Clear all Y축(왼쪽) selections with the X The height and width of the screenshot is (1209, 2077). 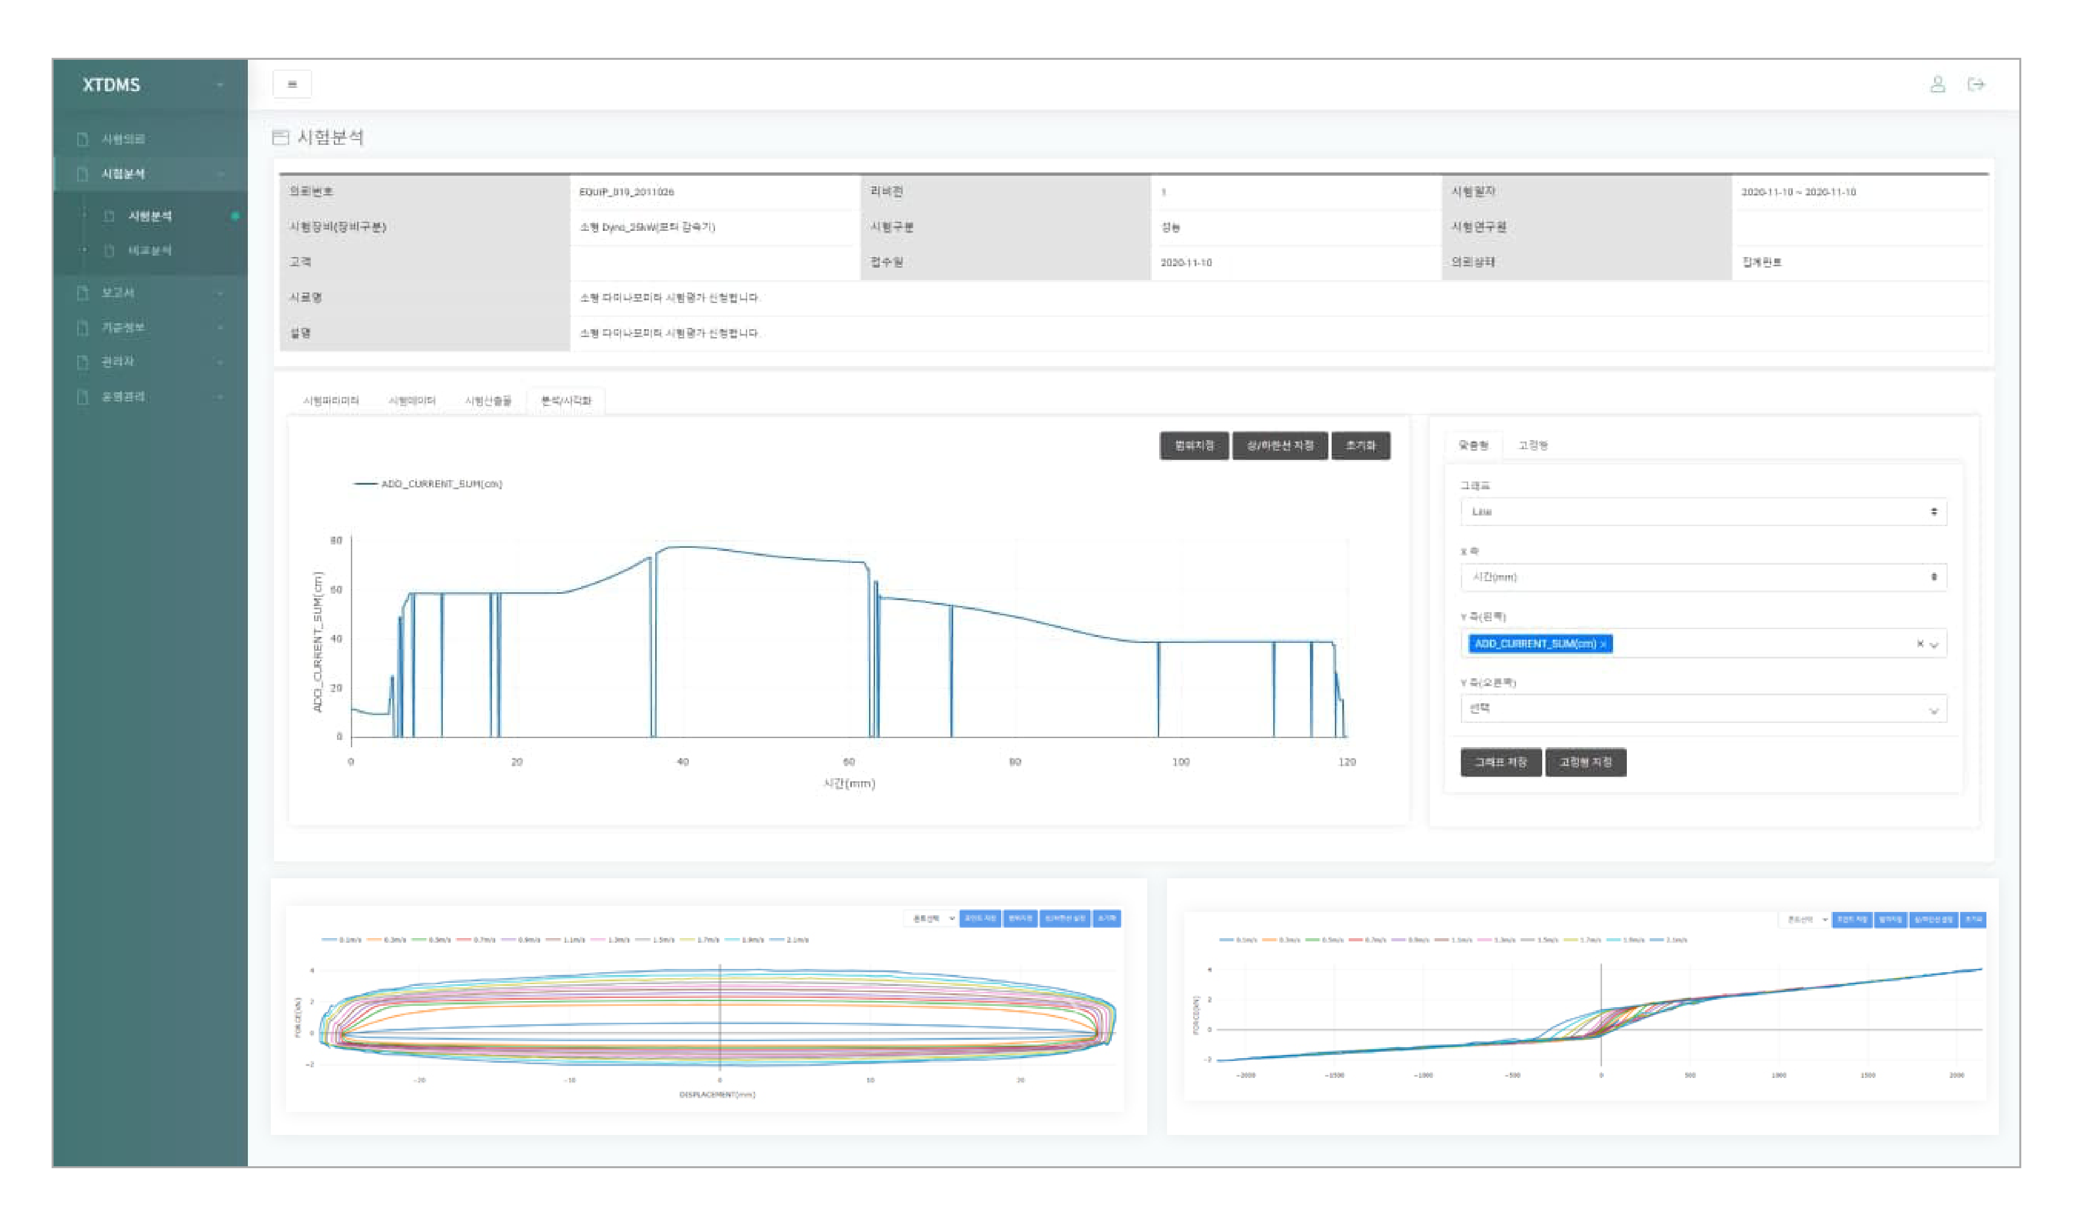click(1920, 644)
